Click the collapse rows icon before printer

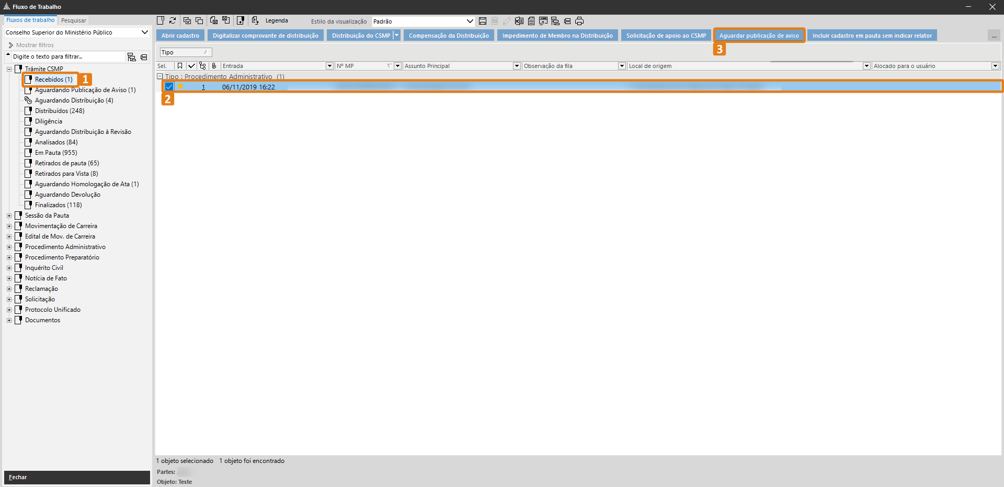click(567, 21)
